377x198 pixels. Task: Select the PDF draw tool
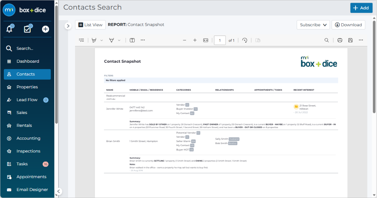[x=111, y=40]
